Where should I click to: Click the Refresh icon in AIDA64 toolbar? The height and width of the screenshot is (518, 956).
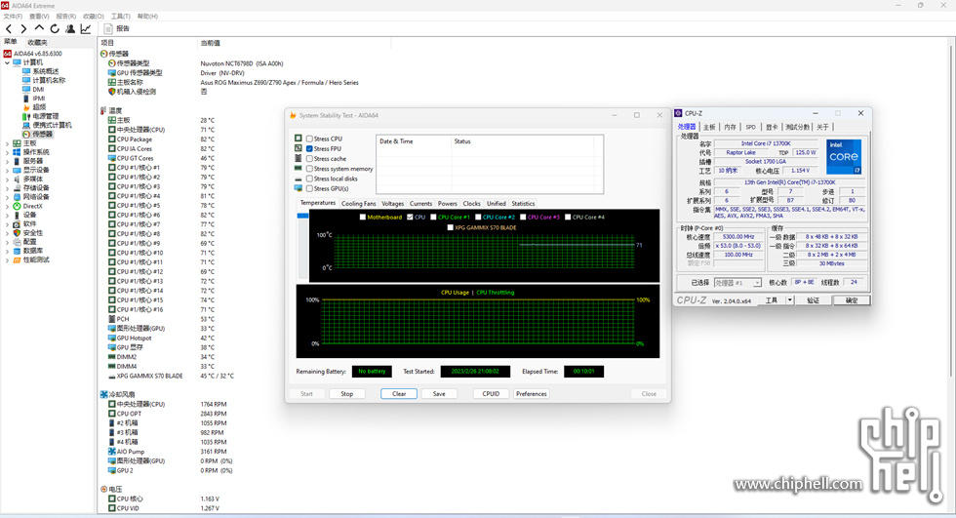tap(55, 29)
